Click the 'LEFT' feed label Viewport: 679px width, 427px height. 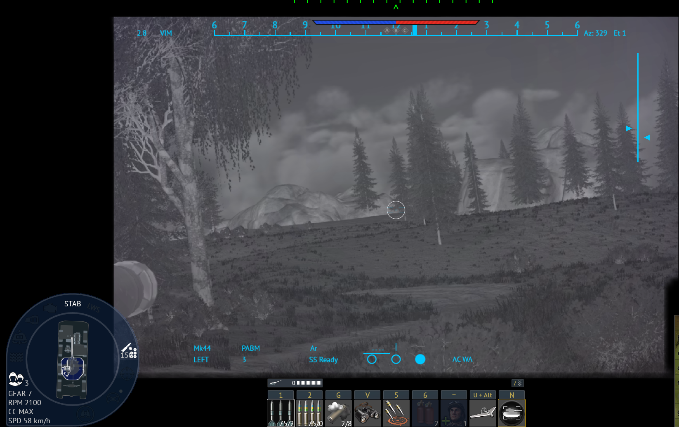(x=201, y=360)
